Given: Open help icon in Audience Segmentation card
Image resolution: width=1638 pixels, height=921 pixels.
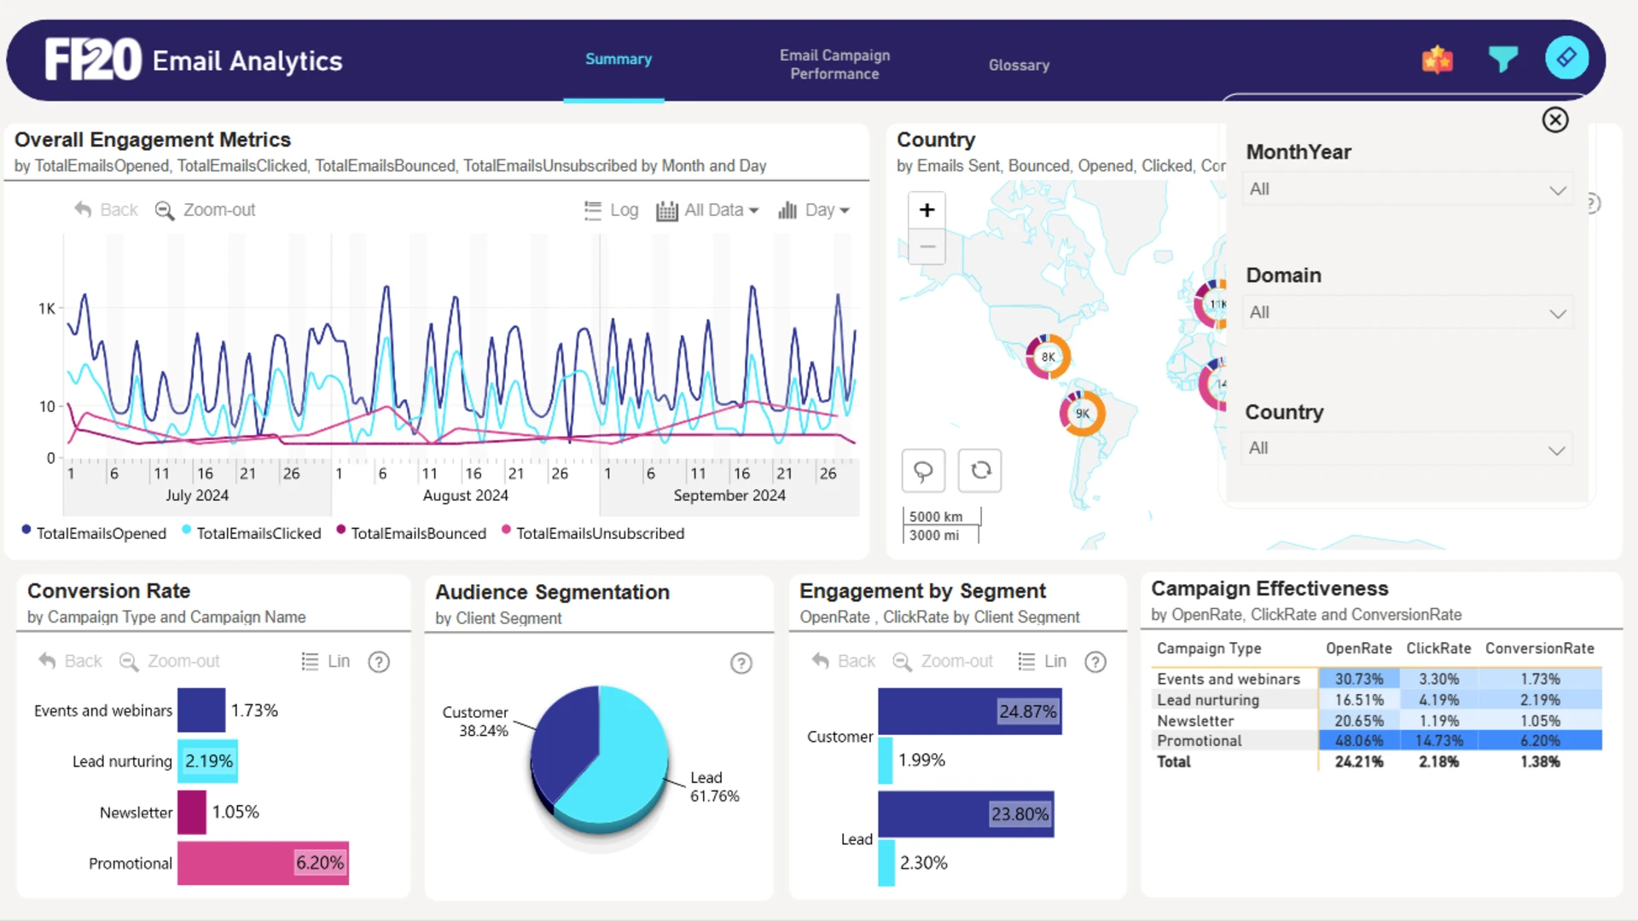Looking at the screenshot, I should tap(741, 663).
